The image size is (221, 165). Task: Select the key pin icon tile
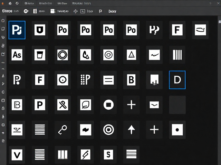point(63,130)
